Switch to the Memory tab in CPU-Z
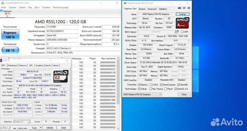Screen dimensions: 247x131 point(23,66)
